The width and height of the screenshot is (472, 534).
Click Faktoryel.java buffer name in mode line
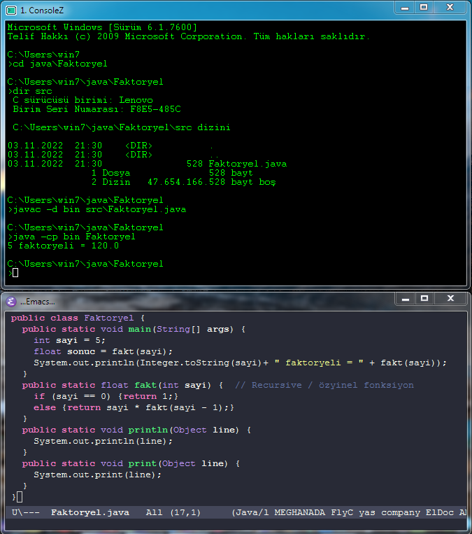coord(90,513)
